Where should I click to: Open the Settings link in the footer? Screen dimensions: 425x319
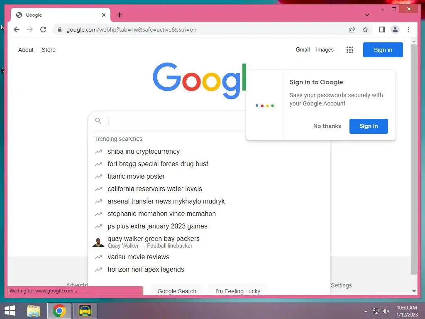tap(341, 285)
